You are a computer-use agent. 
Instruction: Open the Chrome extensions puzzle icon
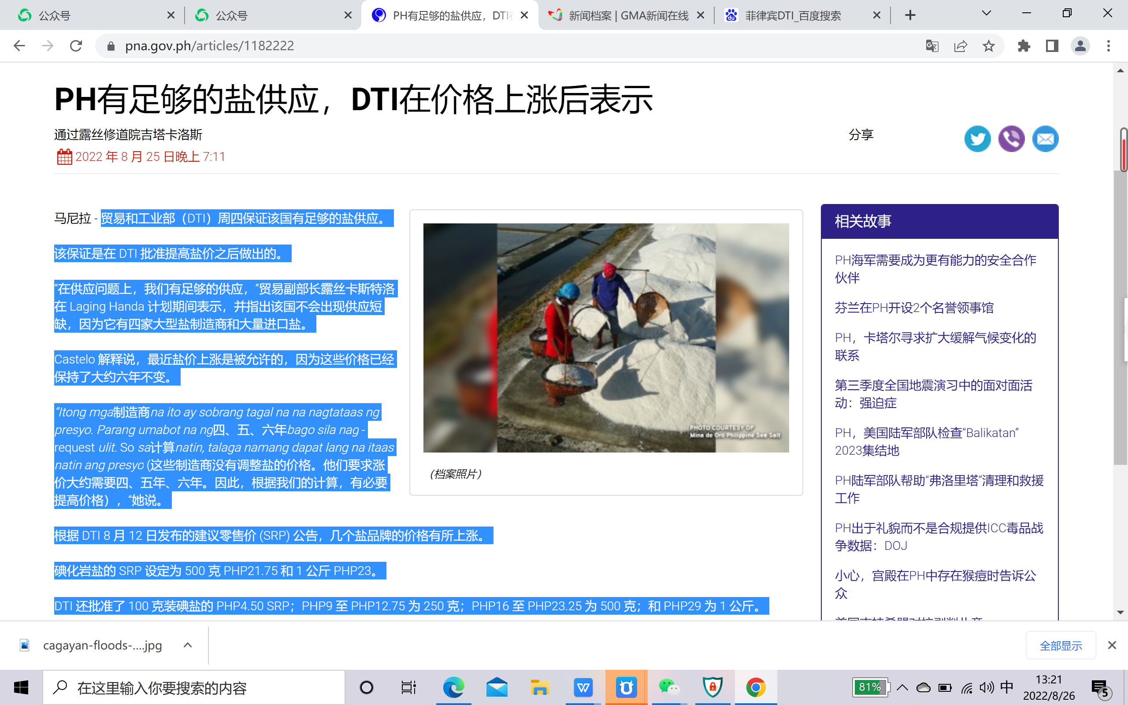click(1024, 46)
